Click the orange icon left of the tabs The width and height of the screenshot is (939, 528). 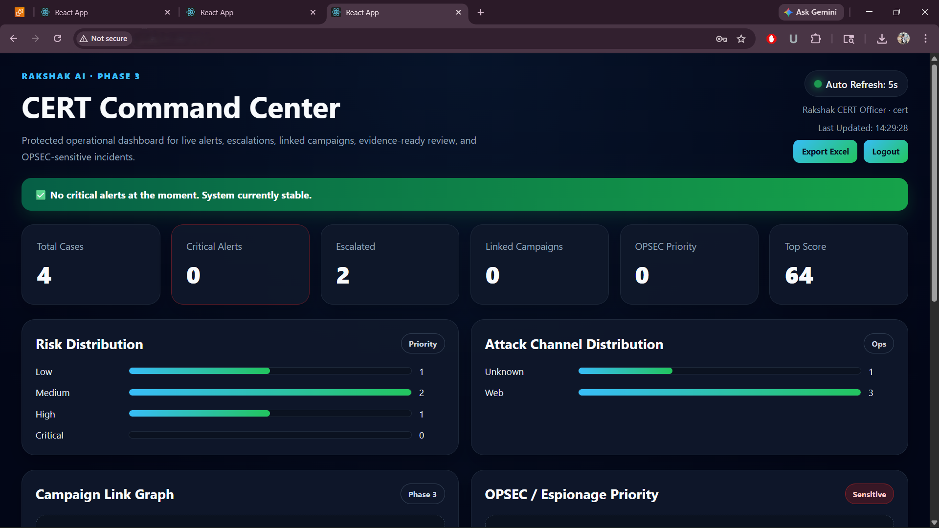[x=20, y=12]
